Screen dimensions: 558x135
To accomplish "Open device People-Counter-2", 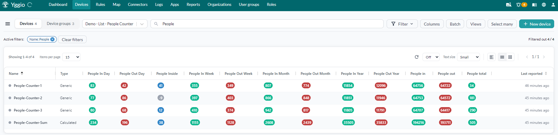I will tap(28, 98).
